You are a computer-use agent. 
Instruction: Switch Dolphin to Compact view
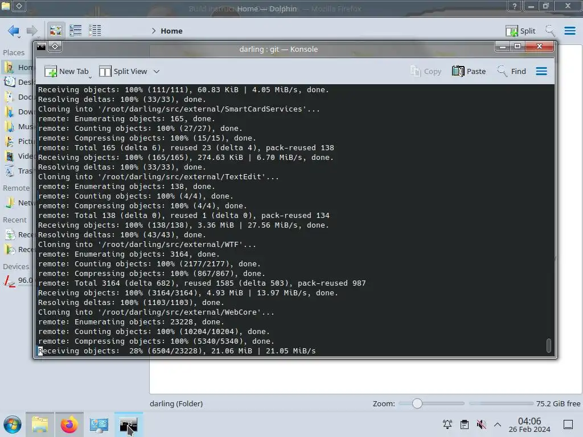pos(76,31)
